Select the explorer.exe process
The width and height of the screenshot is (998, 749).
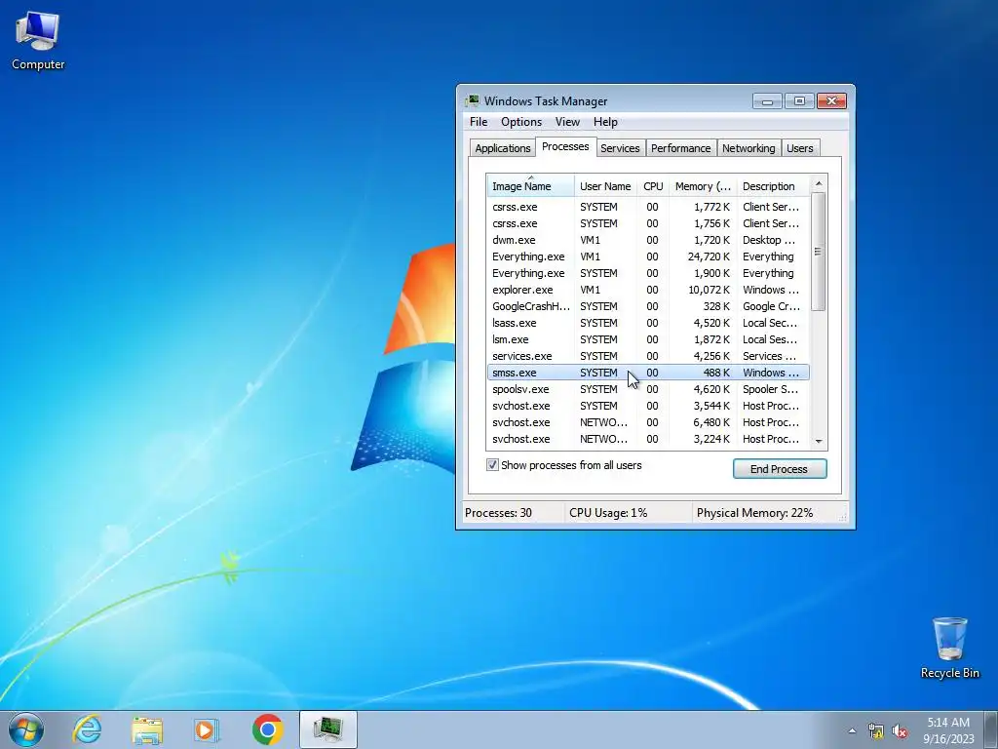click(x=648, y=290)
